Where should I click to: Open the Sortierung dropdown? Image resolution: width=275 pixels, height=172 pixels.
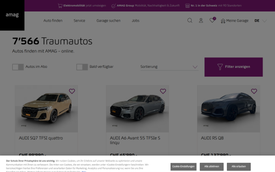[170, 67]
